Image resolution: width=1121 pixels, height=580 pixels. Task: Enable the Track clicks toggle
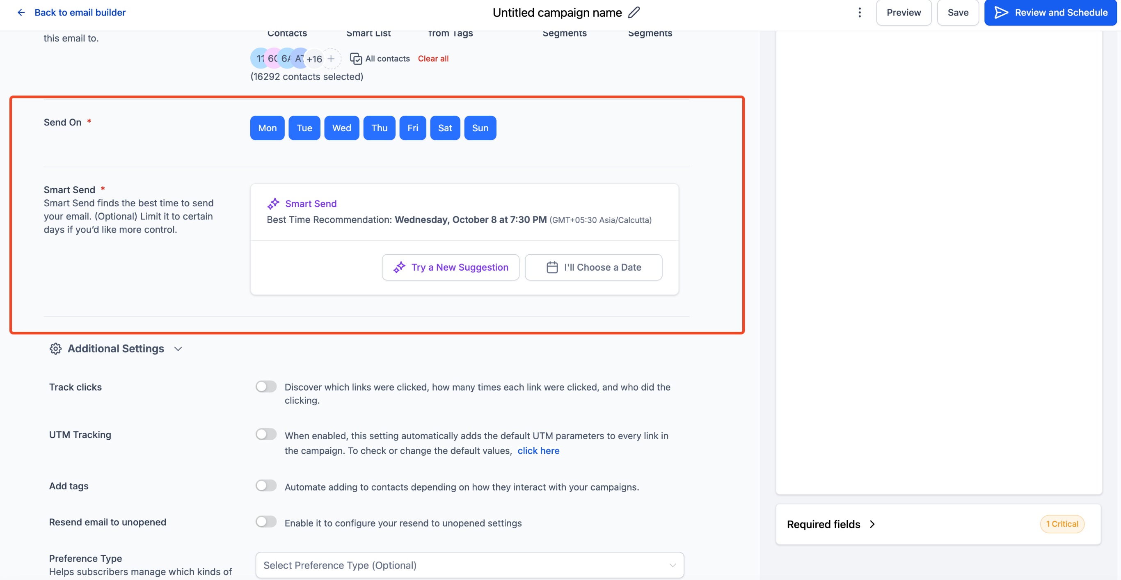pyautogui.click(x=266, y=386)
